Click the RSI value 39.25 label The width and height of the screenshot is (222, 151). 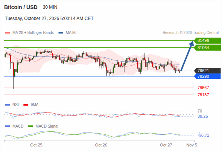203,117
